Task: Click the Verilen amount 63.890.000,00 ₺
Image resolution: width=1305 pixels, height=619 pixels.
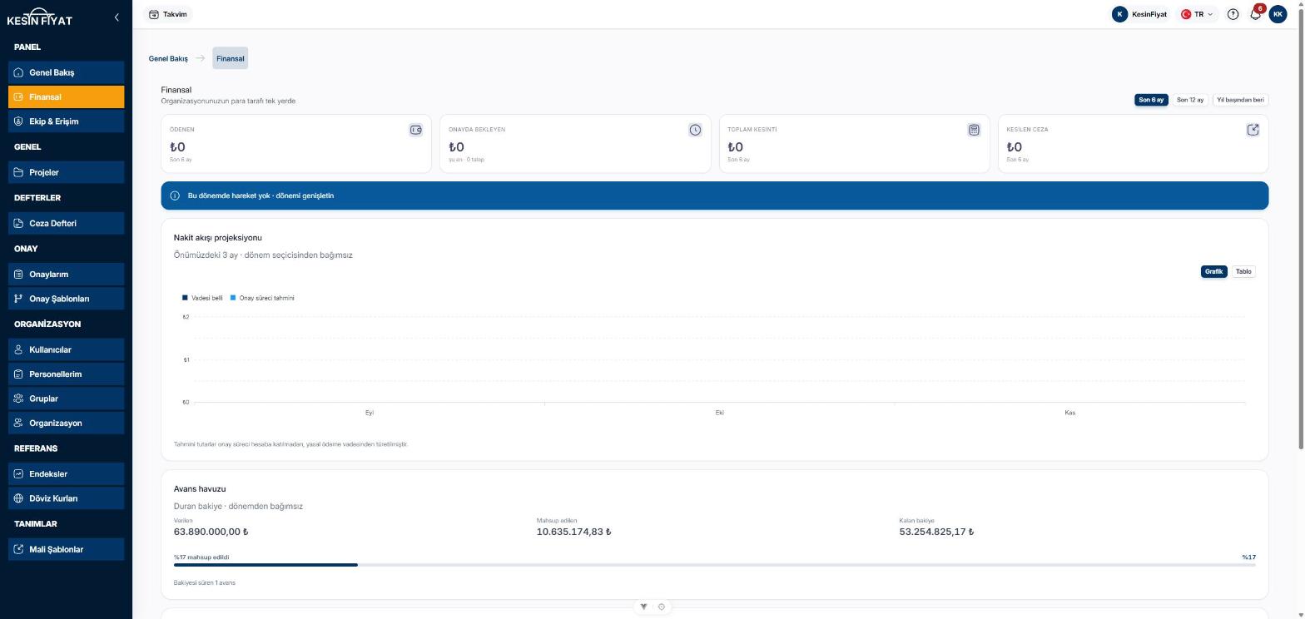Action: tap(211, 532)
